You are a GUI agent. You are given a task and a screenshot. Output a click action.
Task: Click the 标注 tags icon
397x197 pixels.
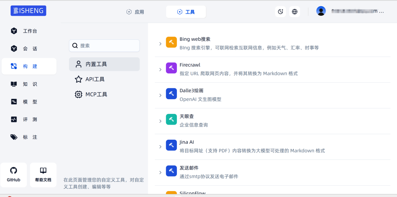(x=14, y=137)
